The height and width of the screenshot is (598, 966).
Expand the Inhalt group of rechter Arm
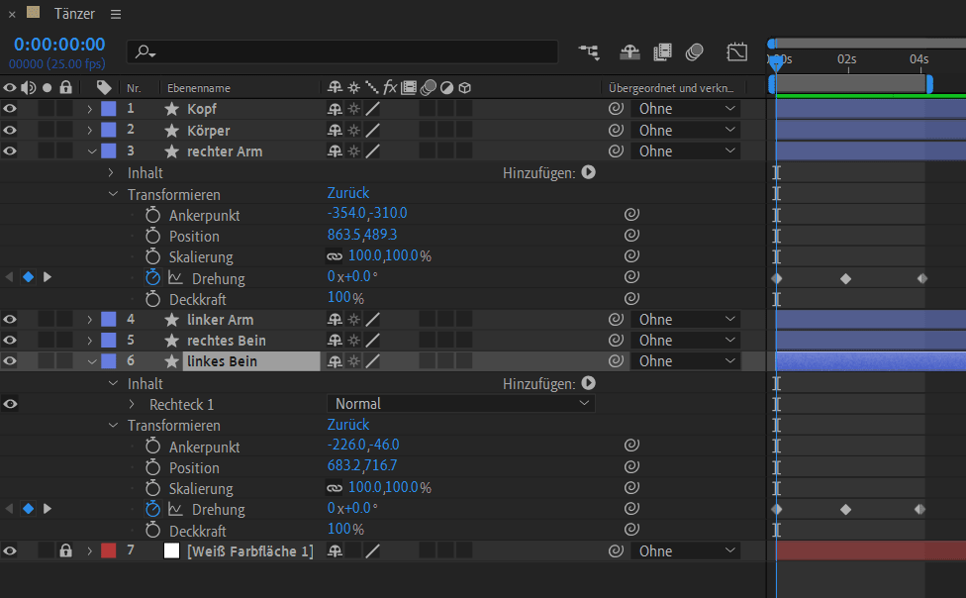[x=111, y=172]
